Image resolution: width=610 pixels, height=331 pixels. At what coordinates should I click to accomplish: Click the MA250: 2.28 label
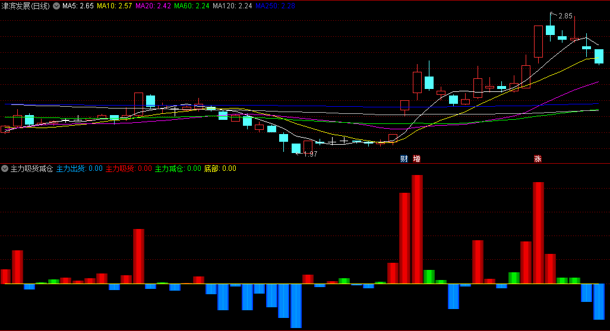275,6
